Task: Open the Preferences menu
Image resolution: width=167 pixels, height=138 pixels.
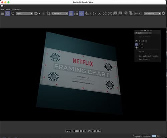Action: (x=16, y=9)
